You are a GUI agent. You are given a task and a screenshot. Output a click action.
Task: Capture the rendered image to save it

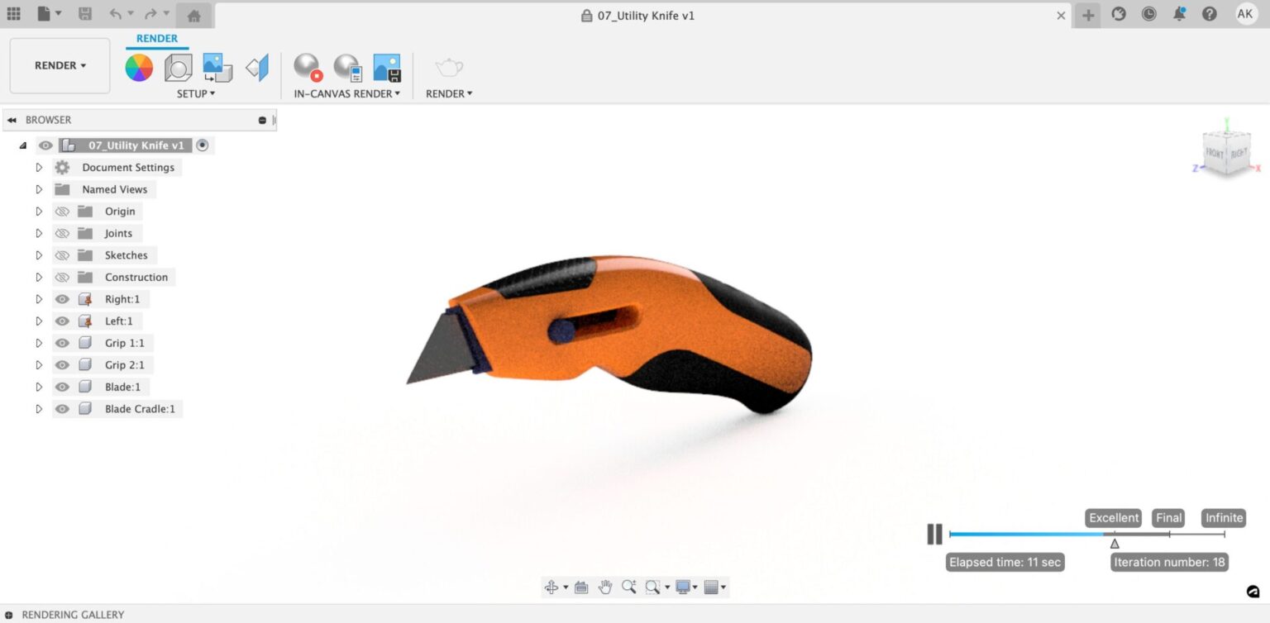click(387, 68)
